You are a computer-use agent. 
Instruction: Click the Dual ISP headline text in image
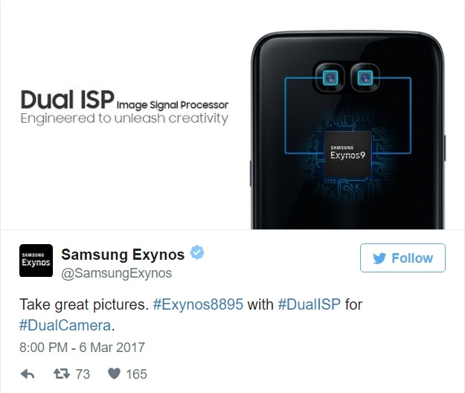coord(68,100)
